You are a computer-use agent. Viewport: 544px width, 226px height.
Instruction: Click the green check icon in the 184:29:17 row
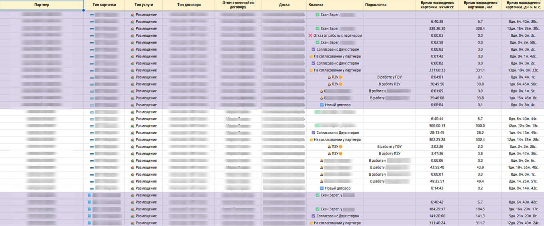tap(318, 209)
